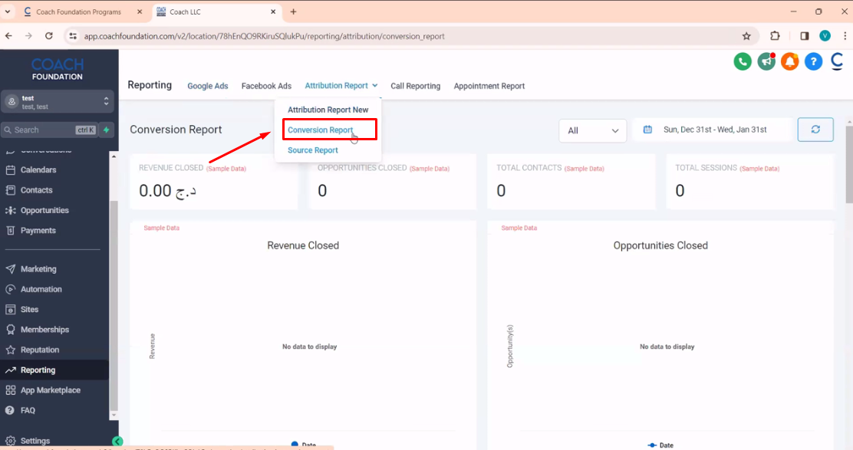Click the Opportunities sidebar icon
Image resolution: width=853 pixels, height=450 pixels.
point(10,210)
